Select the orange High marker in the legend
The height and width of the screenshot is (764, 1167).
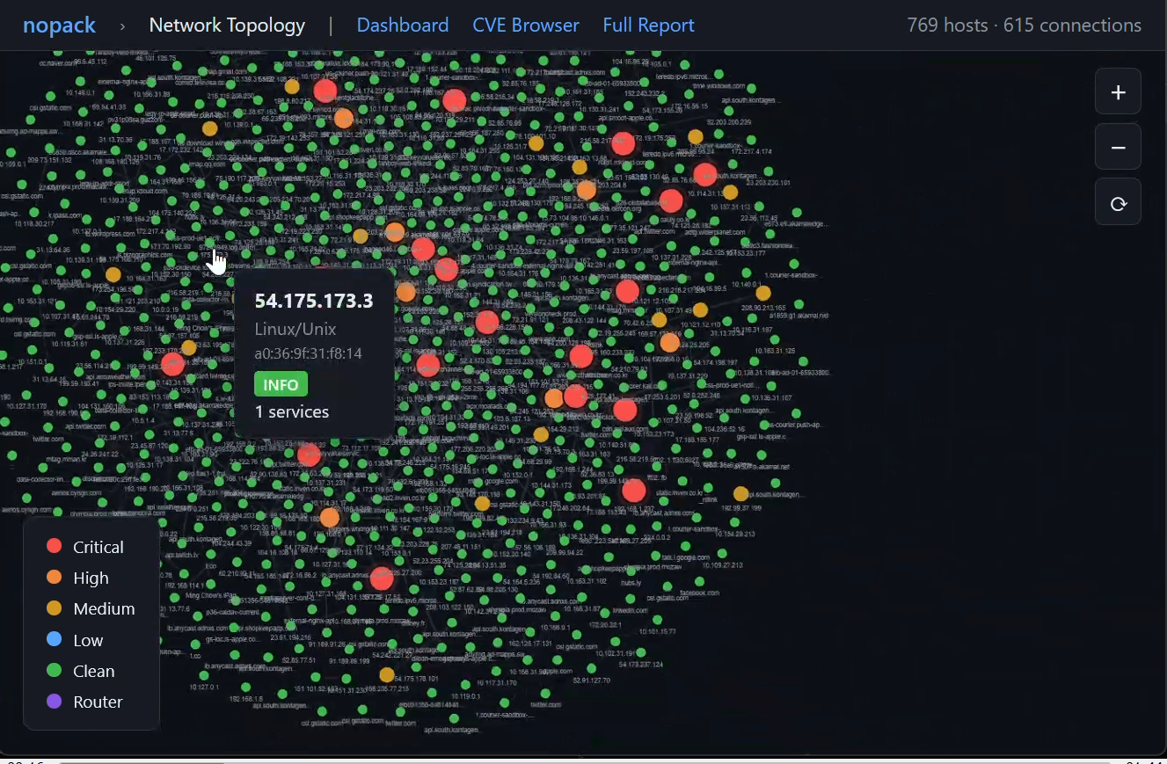tap(55, 578)
